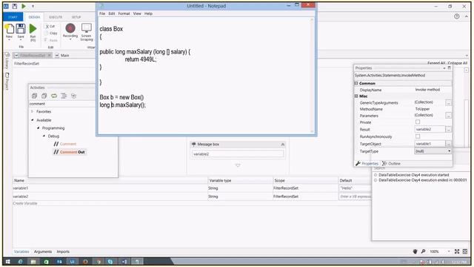The width and height of the screenshot is (474, 267).
Task: Open the Notepad Format menu
Action: (124, 13)
